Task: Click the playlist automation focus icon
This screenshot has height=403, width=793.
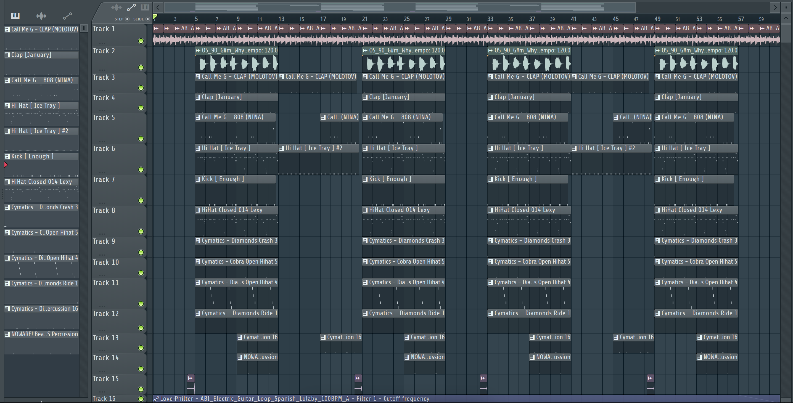Action: point(131,7)
